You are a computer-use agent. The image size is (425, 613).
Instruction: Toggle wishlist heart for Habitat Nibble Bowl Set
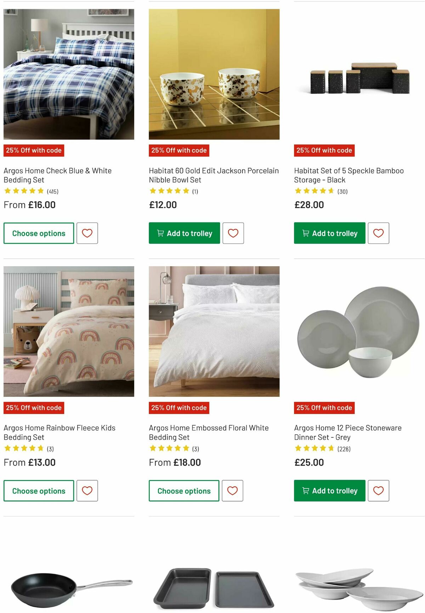(233, 233)
